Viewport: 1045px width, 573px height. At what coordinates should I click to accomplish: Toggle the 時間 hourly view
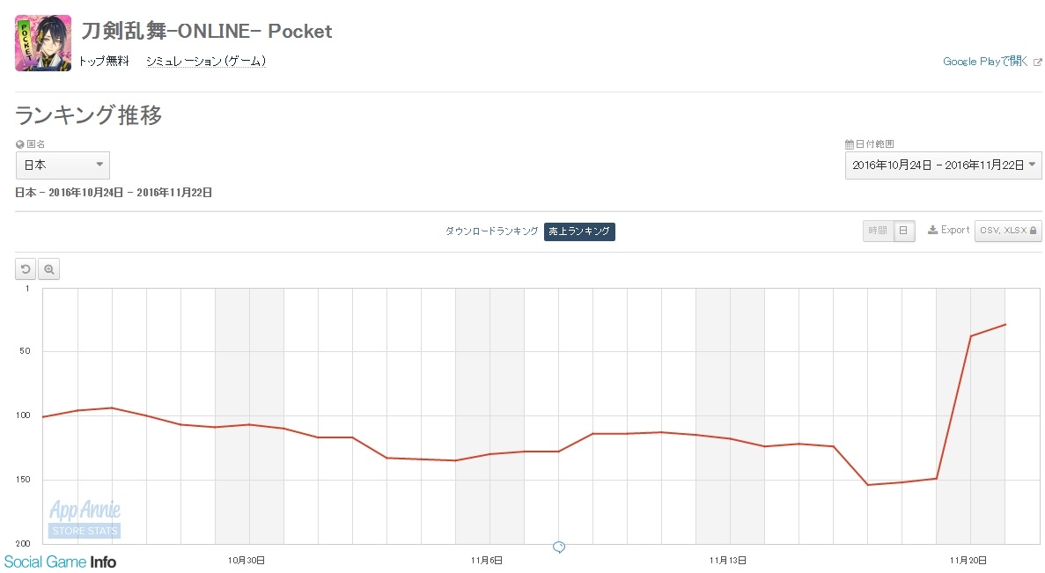click(x=878, y=231)
